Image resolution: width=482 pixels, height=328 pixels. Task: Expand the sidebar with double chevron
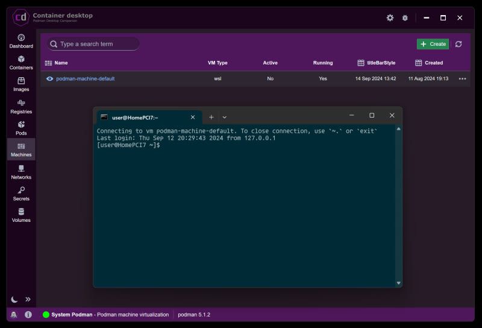(x=28, y=299)
